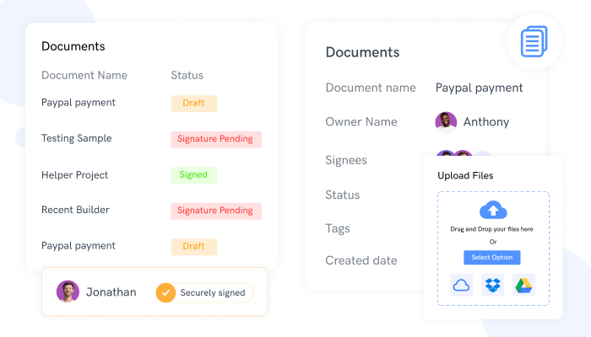Click the Securely signed badge
This screenshot has width=591, height=337.
click(204, 292)
